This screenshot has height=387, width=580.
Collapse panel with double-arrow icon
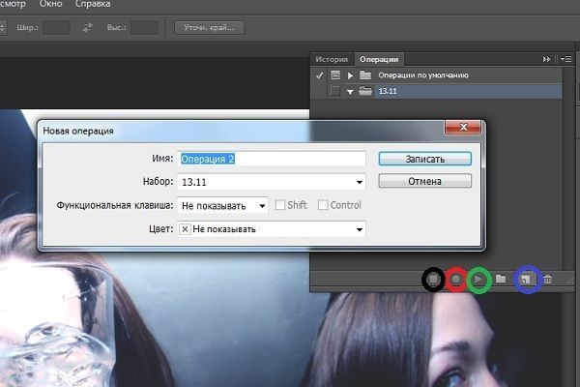pos(547,59)
